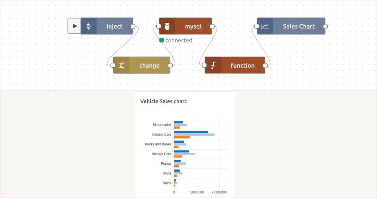Click the change node output port
This screenshot has width=377, height=198.
tap(170, 65)
